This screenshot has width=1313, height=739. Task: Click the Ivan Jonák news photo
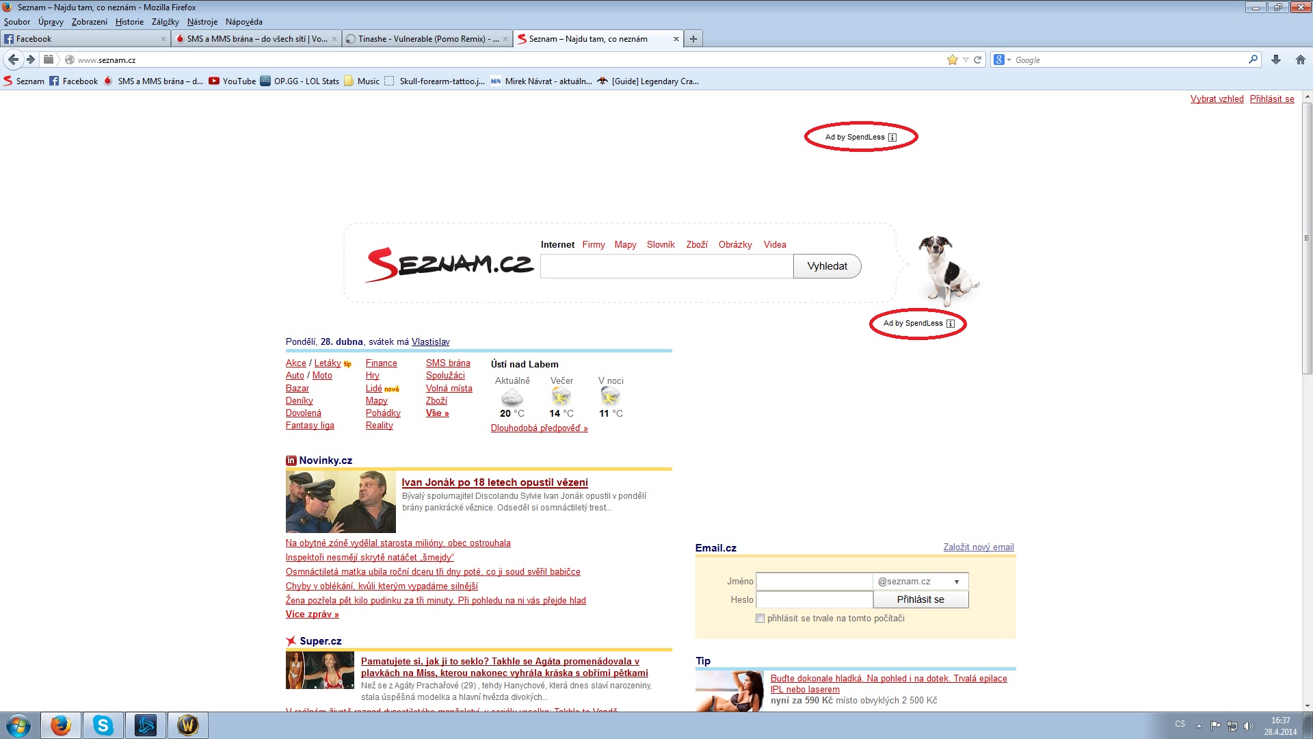[x=341, y=502]
